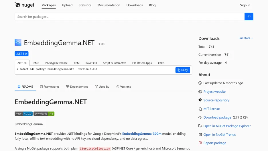Click the .NET 8.0 framework badge
268x151 pixels.
[x=21, y=54]
